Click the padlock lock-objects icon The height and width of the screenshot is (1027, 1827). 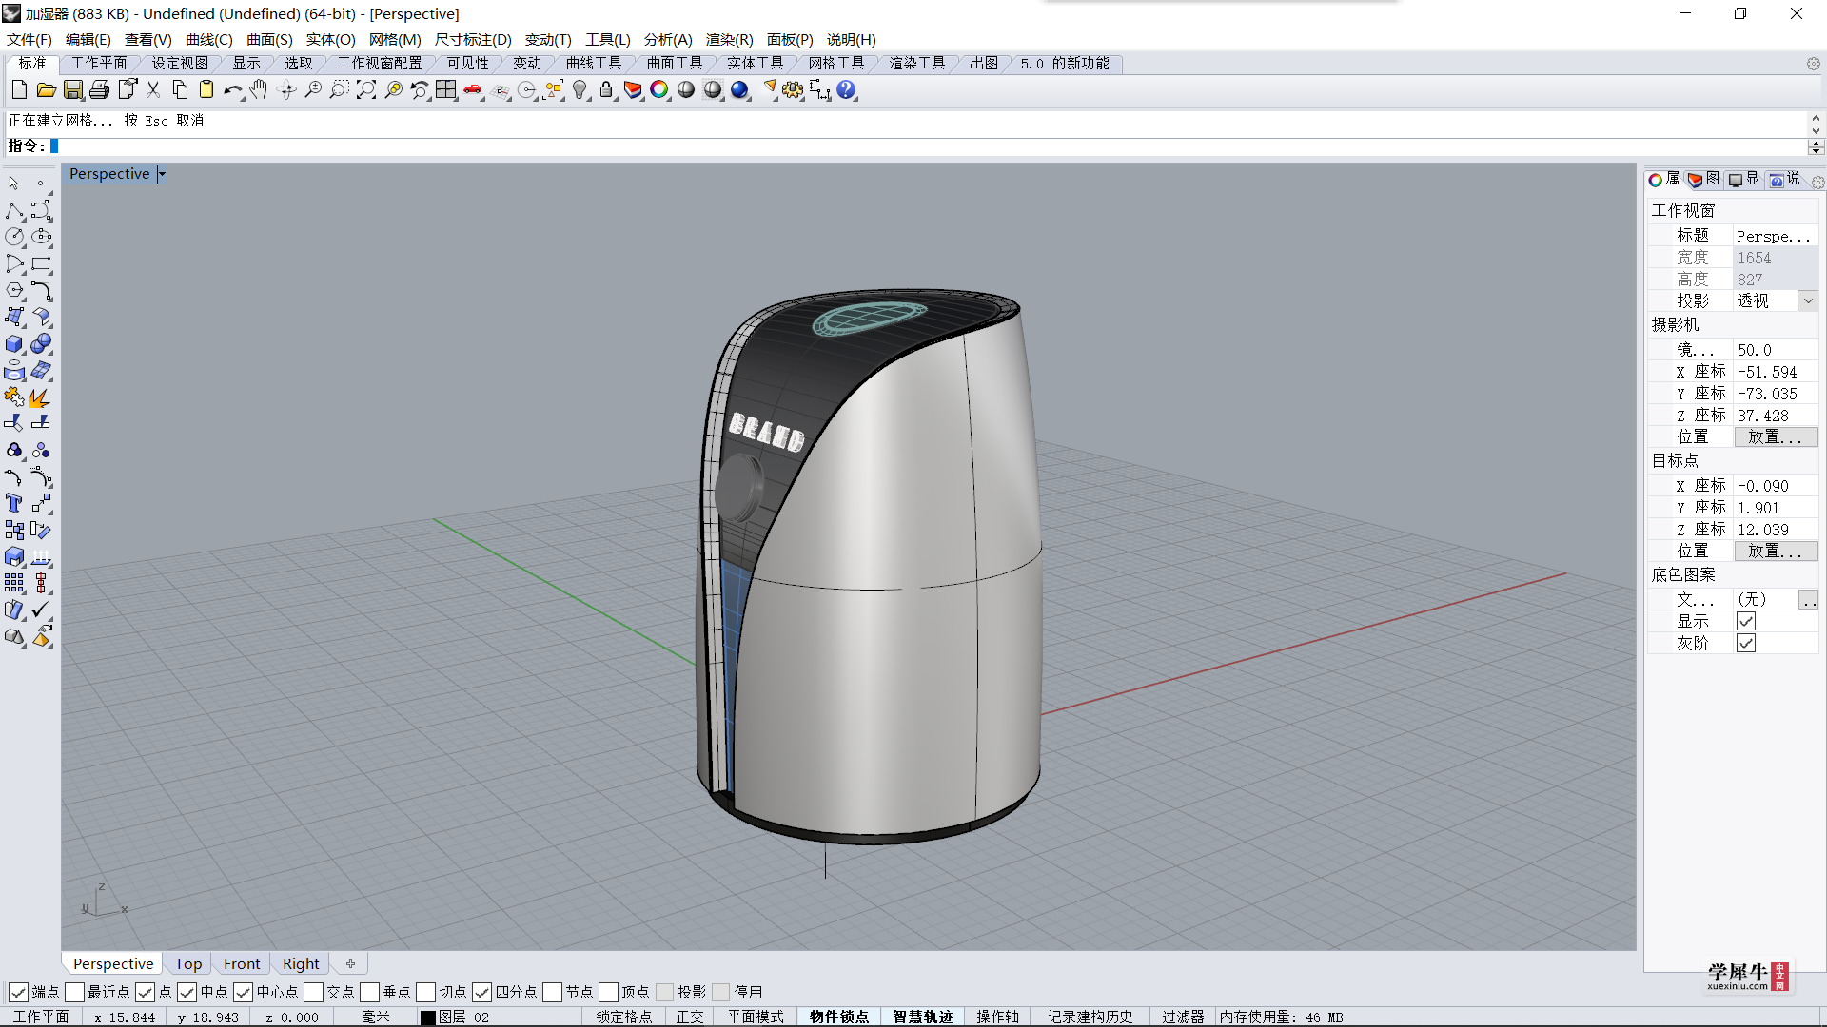[606, 90]
